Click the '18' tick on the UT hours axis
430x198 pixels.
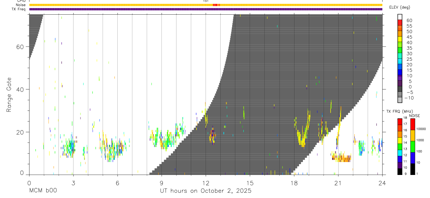point(294,183)
